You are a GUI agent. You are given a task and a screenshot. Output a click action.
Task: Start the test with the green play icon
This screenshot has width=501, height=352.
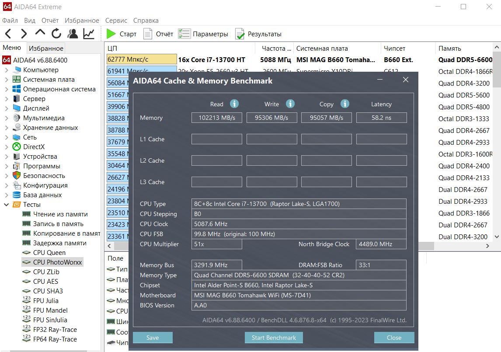[111, 34]
